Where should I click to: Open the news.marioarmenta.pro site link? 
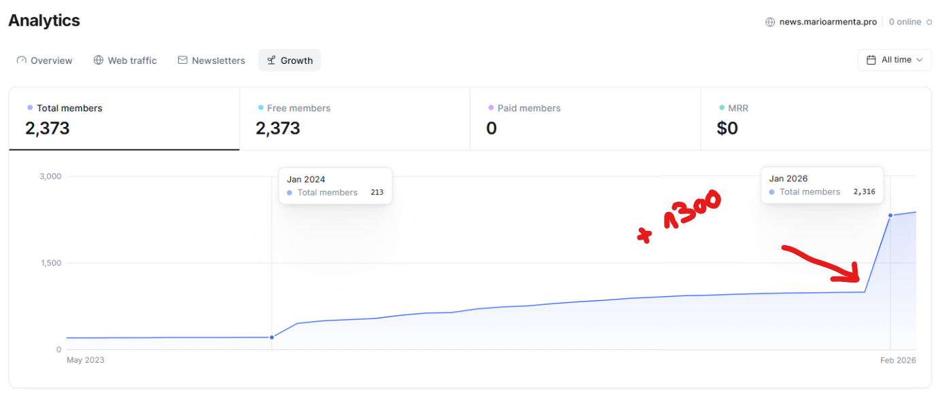pyautogui.click(x=828, y=22)
